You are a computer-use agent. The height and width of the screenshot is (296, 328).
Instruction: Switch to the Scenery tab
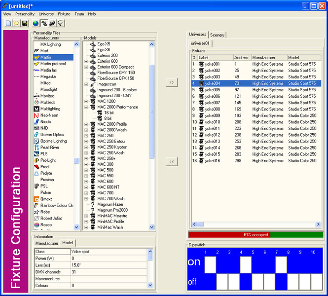(x=217, y=35)
